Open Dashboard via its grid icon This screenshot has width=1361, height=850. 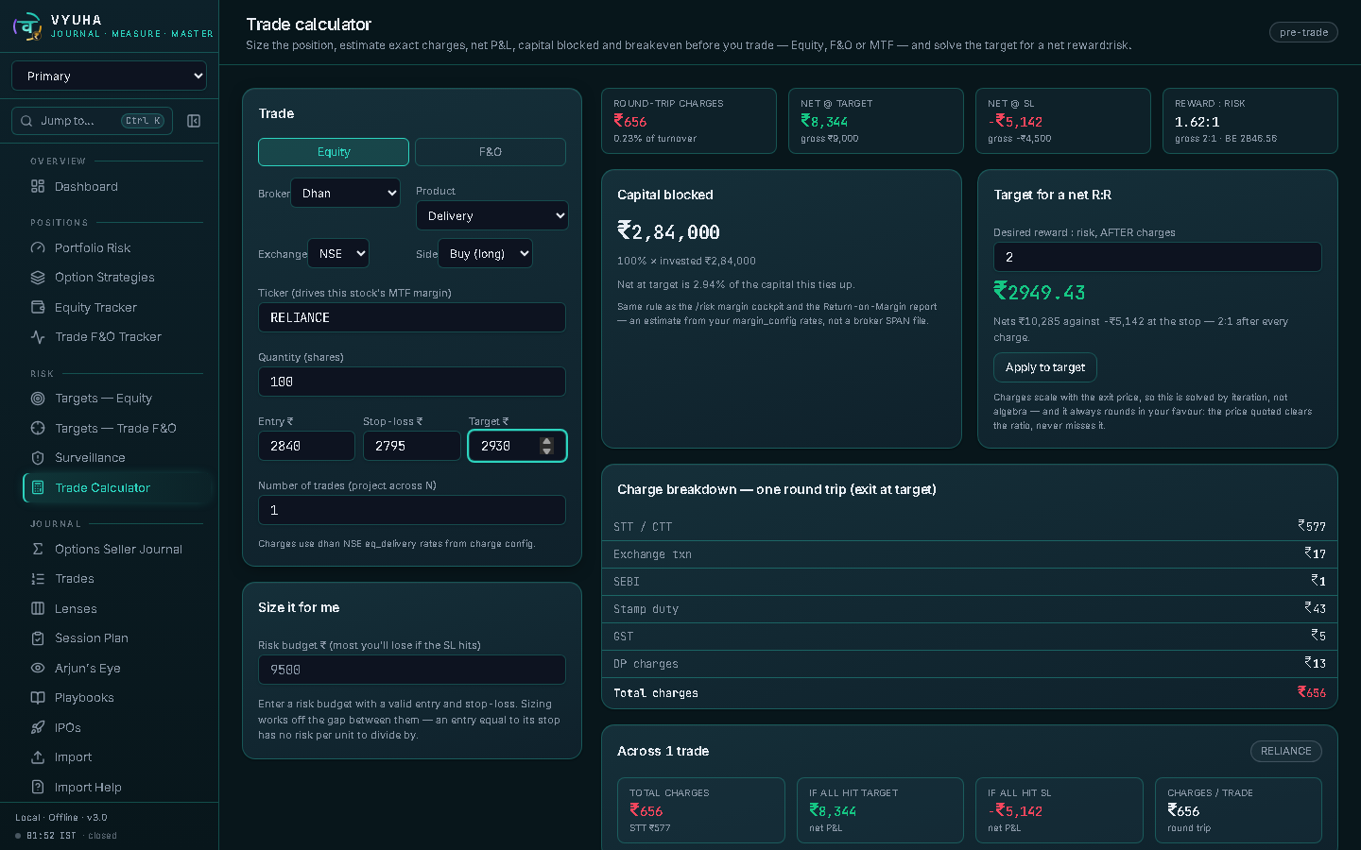(x=38, y=187)
